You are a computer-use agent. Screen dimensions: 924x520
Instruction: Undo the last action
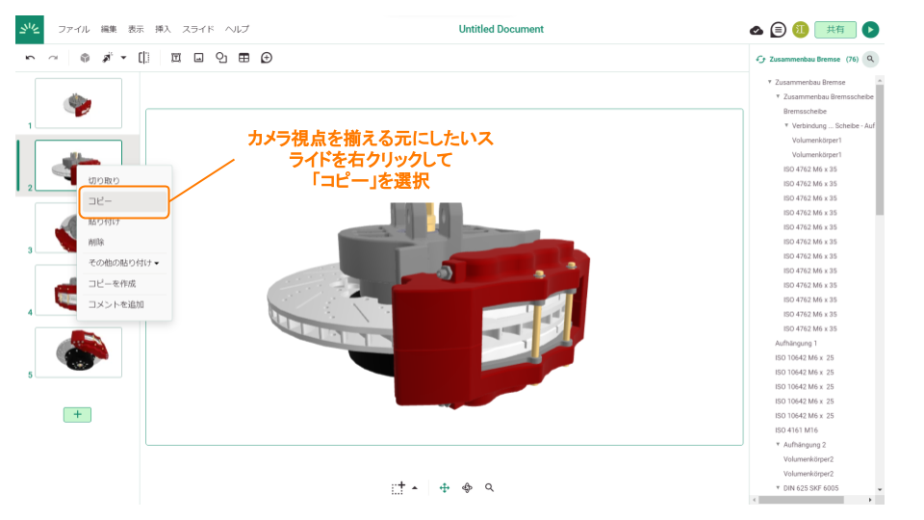click(x=30, y=58)
